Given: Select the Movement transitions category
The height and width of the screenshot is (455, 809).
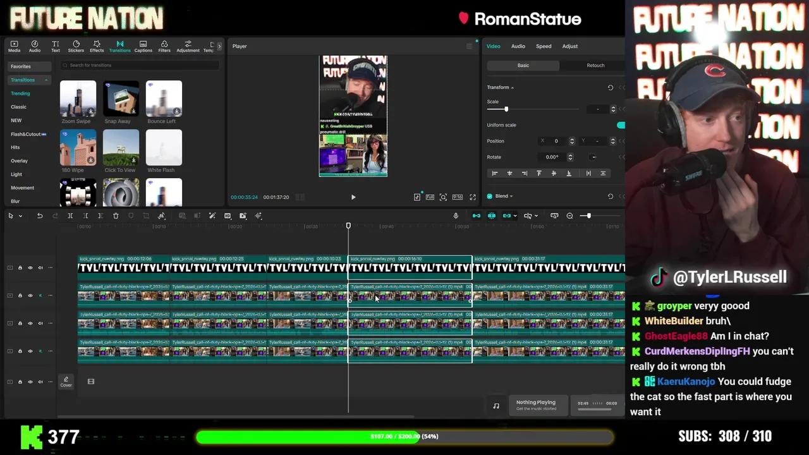Looking at the screenshot, I should click(22, 188).
